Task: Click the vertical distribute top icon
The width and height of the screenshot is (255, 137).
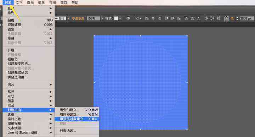Action: [x=186, y=18]
